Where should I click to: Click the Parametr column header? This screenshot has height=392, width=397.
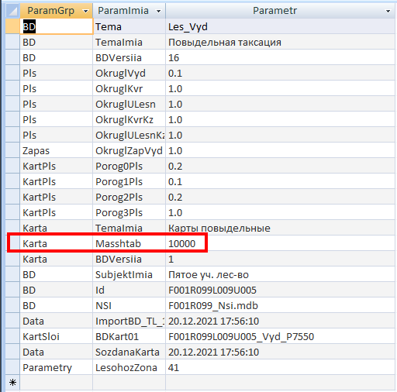point(274,11)
